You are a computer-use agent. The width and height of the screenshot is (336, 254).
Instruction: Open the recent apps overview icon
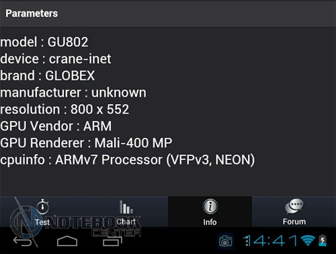(x=112, y=241)
